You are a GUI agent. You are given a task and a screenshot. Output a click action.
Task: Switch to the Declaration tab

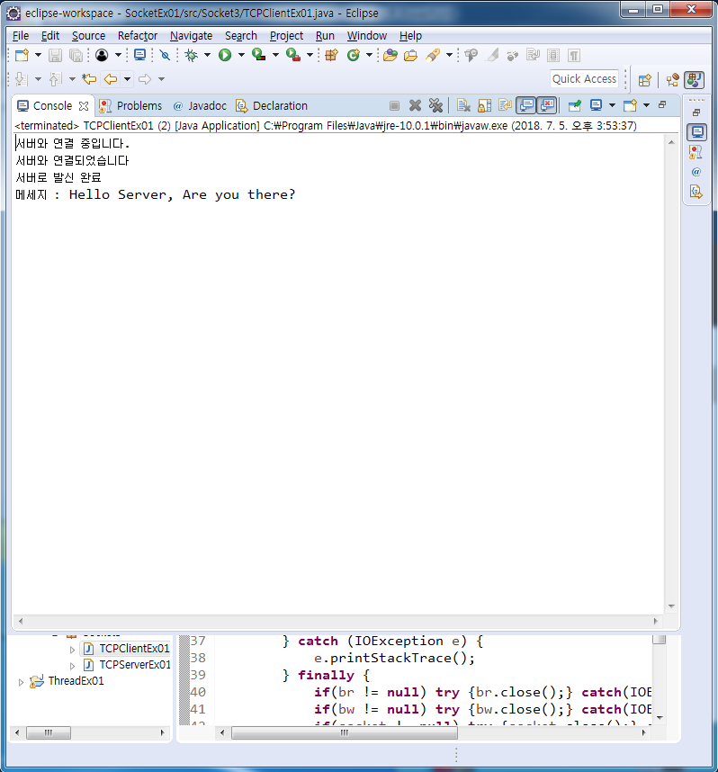(x=272, y=106)
